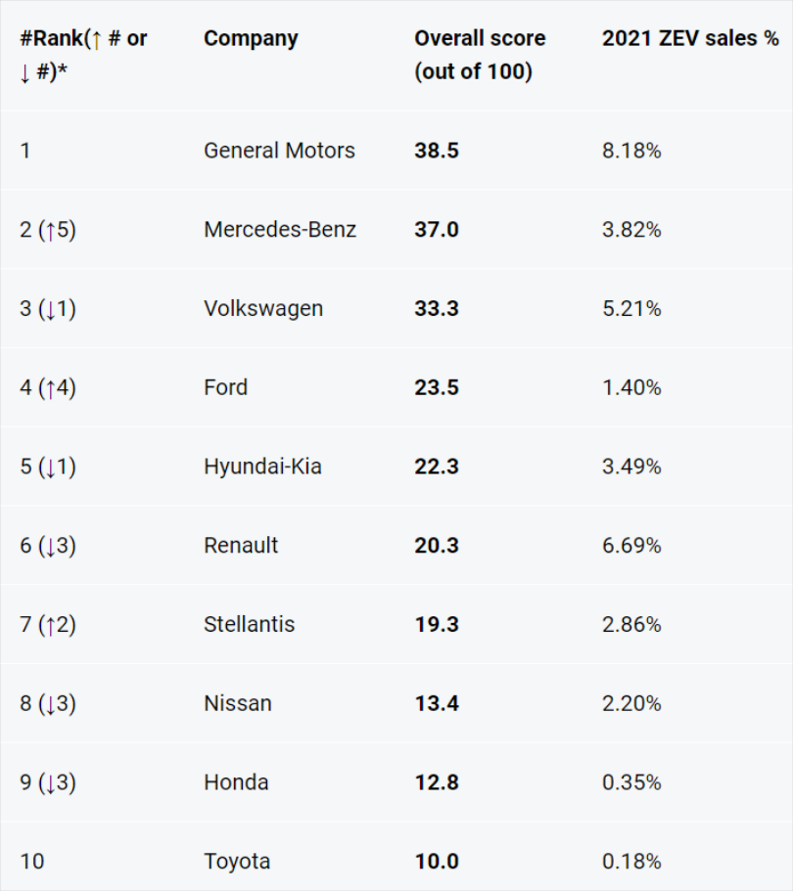Click the 6.69% sales figure for Renault
Image resolution: width=793 pixels, height=891 pixels.
click(x=631, y=546)
